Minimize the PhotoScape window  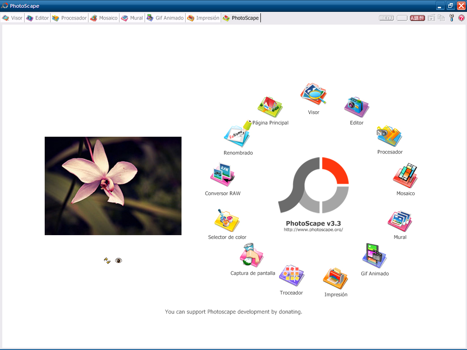[440, 5]
